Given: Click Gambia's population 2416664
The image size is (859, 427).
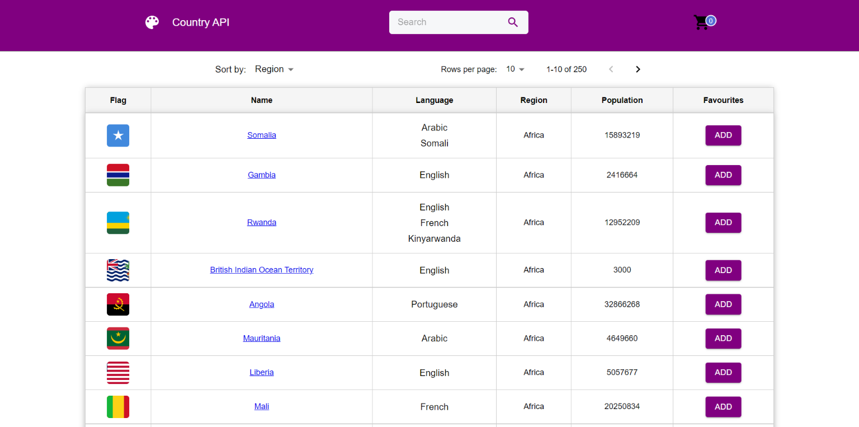Looking at the screenshot, I should (622, 175).
